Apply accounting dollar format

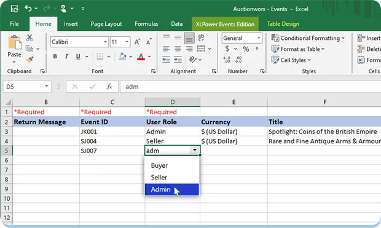227,49
